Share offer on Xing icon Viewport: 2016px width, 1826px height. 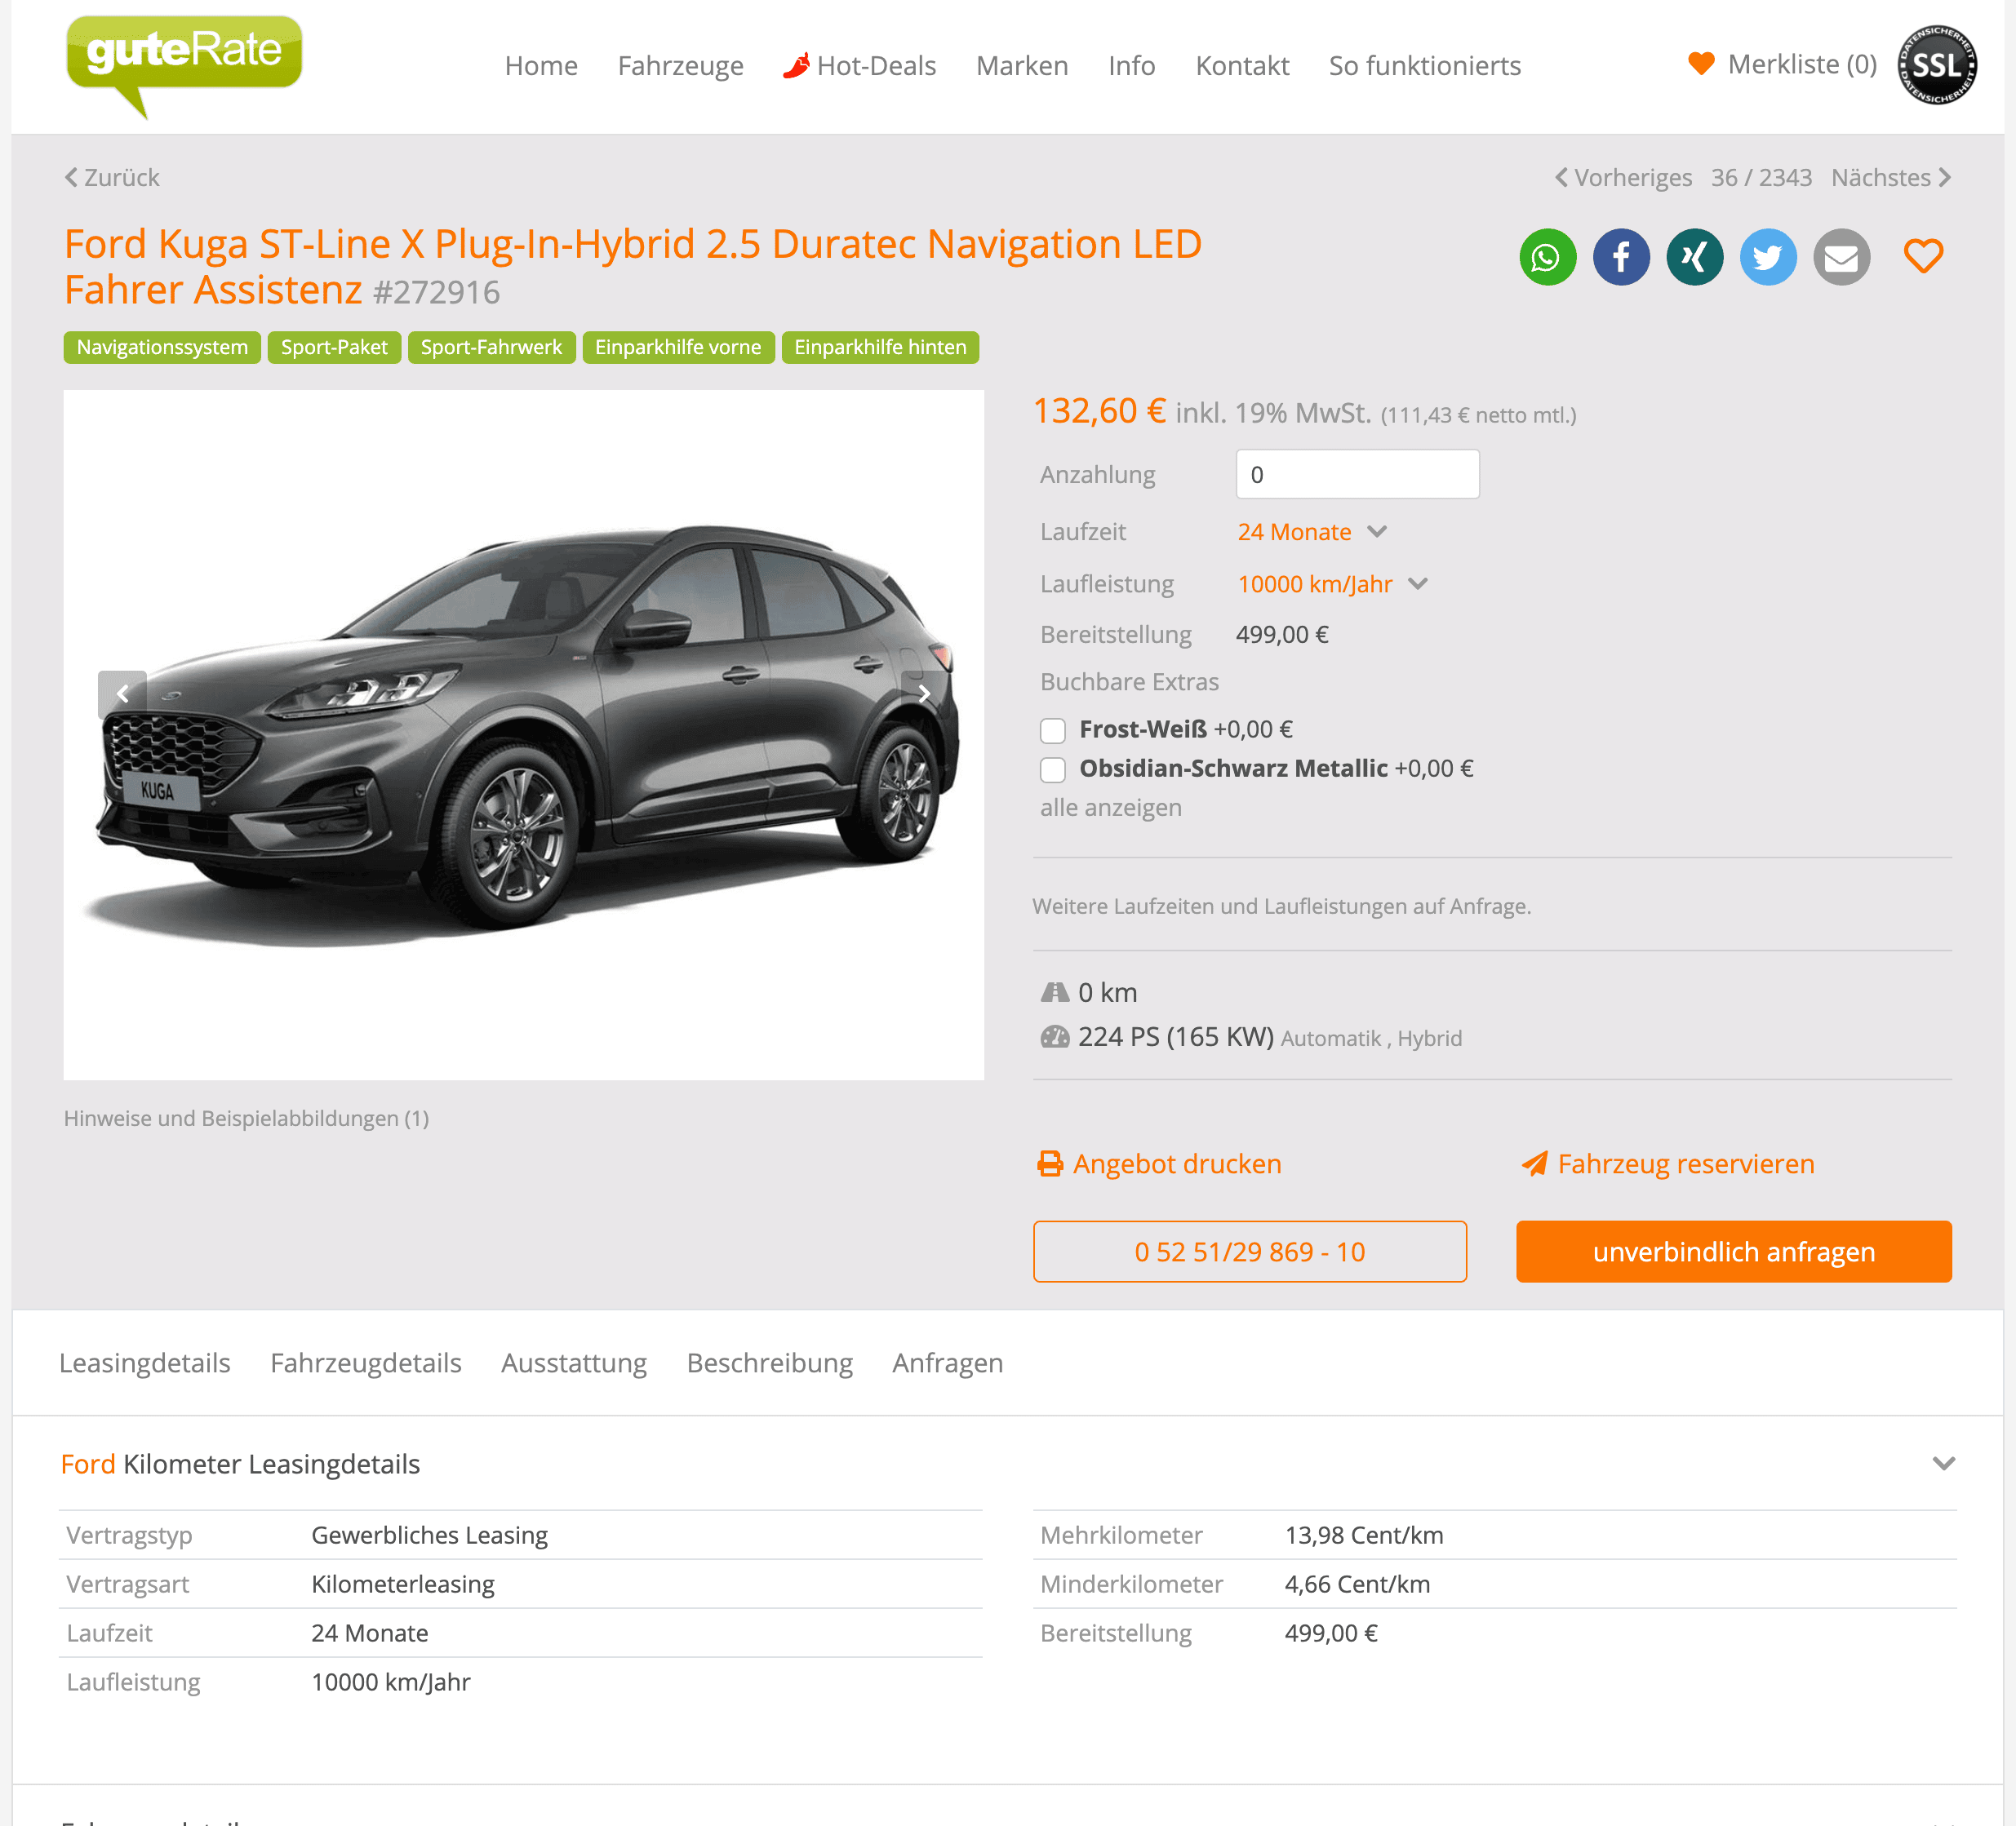pos(1694,257)
